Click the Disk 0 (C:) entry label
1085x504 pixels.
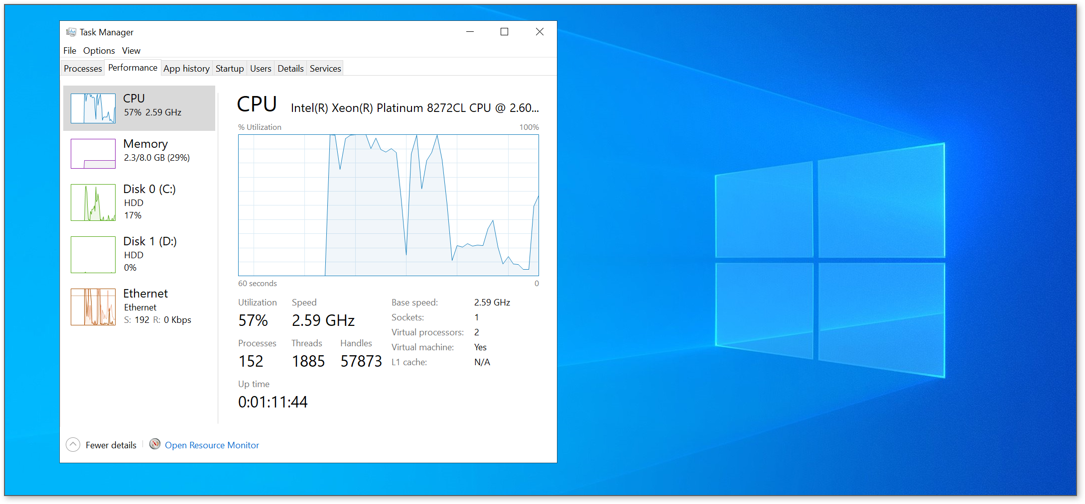coord(149,189)
